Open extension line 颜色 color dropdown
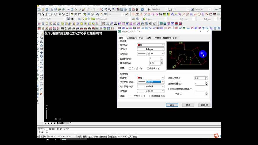258x145 pixels. (151, 78)
